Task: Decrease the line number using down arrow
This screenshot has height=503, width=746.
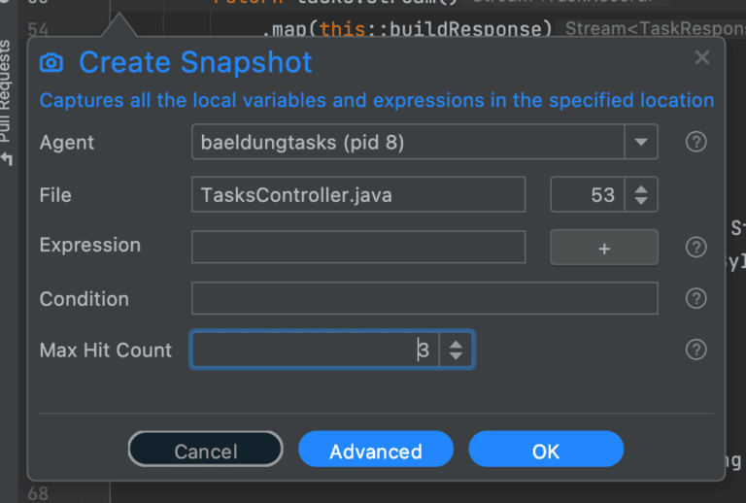Action: 640,201
